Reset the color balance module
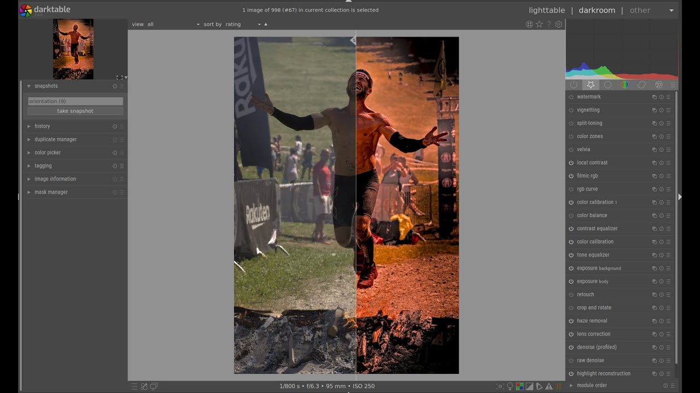Viewport: 700px width, 393px height. click(x=661, y=215)
